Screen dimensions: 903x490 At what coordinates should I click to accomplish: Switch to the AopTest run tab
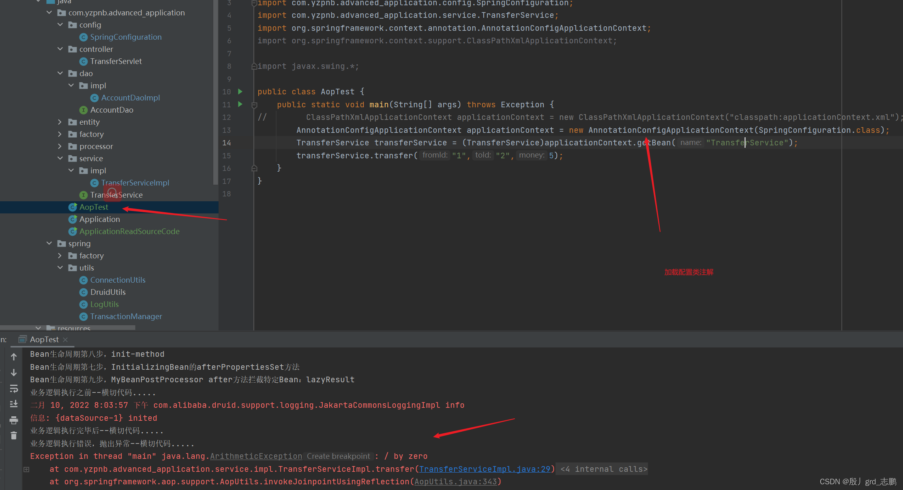(44, 339)
